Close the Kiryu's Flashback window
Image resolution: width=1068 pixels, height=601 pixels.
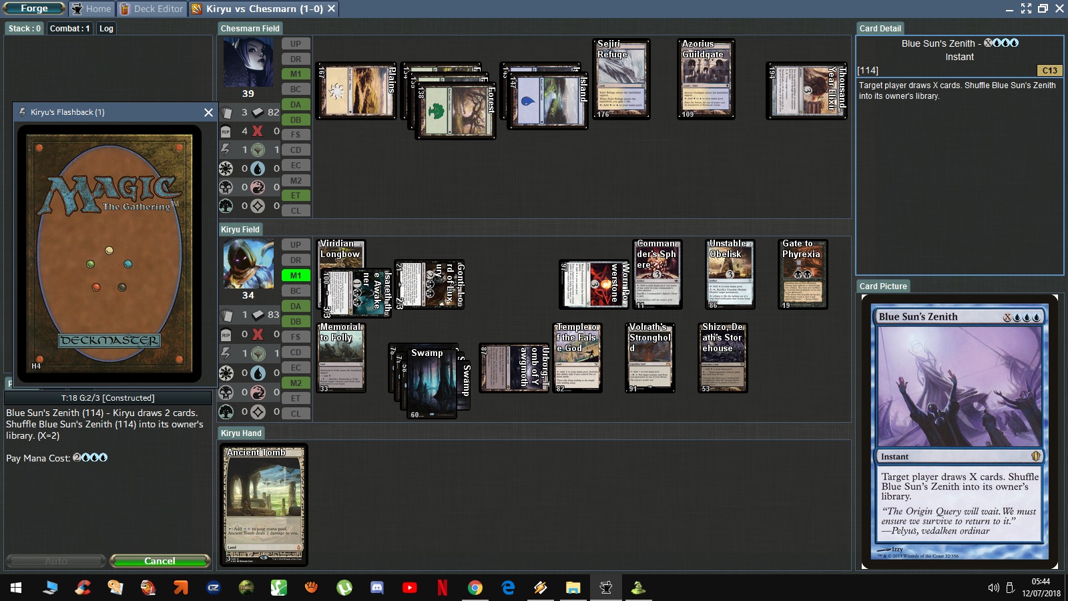coord(208,112)
